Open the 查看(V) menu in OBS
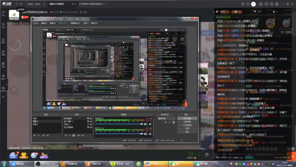The image size is (296, 167). coord(53,23)
